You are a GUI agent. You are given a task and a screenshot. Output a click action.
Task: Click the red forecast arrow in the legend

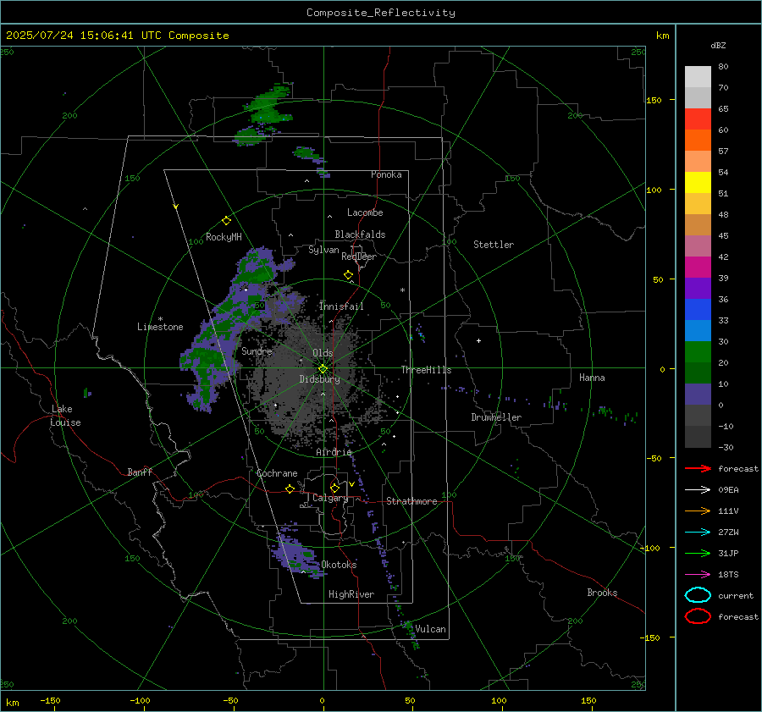[x=698, y=468]
